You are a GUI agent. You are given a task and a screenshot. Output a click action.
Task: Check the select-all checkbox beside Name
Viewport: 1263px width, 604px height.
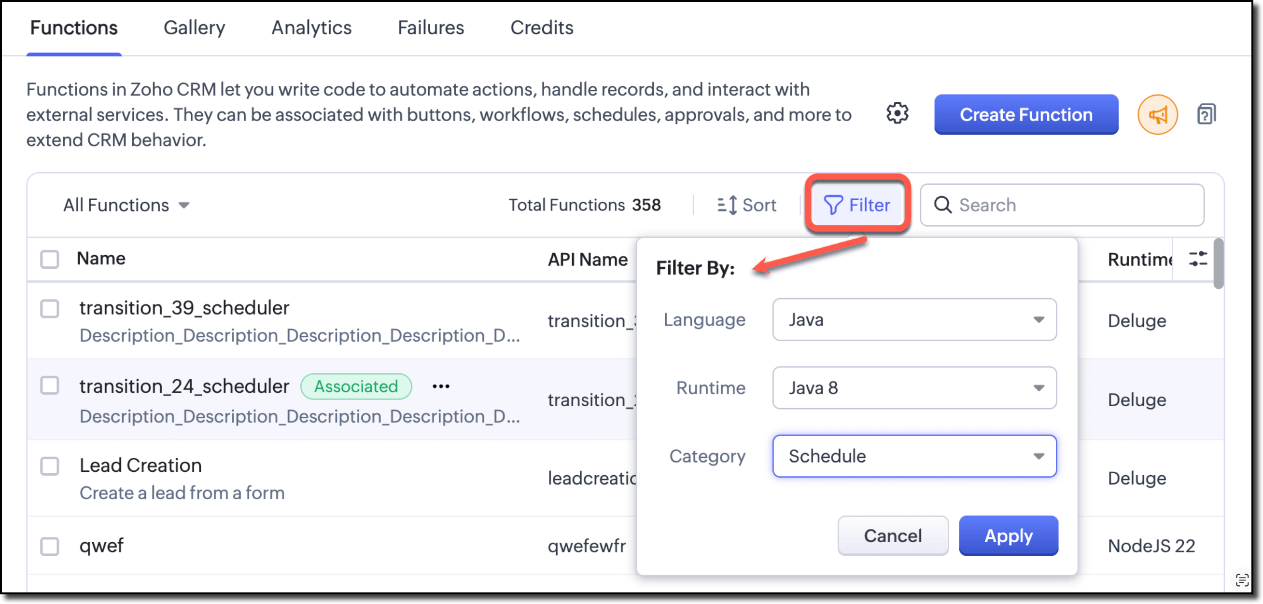50,259
